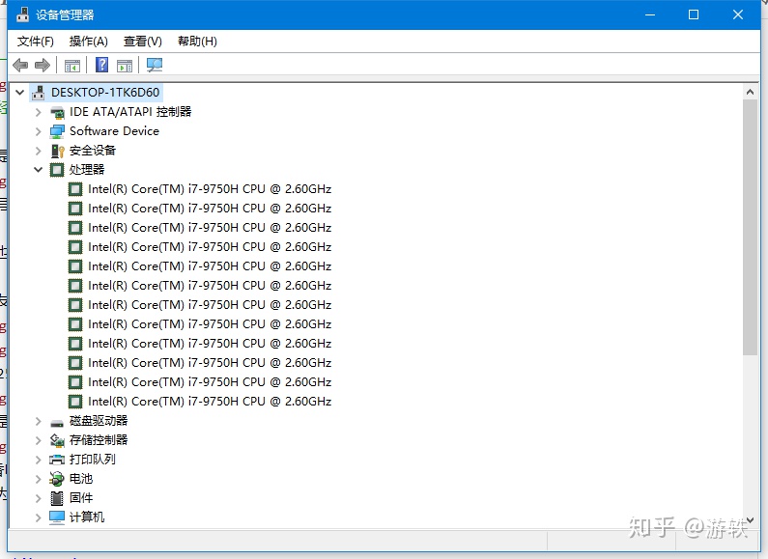Click the Device Manager title bar icon
The image size is (768, 559).
coord(22,14)
